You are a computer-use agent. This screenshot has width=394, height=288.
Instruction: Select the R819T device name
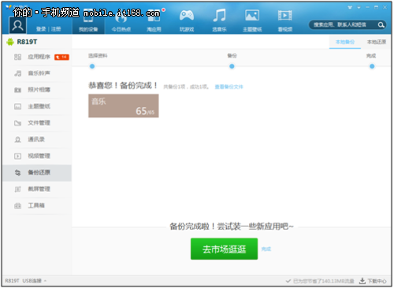click(27, 42)
